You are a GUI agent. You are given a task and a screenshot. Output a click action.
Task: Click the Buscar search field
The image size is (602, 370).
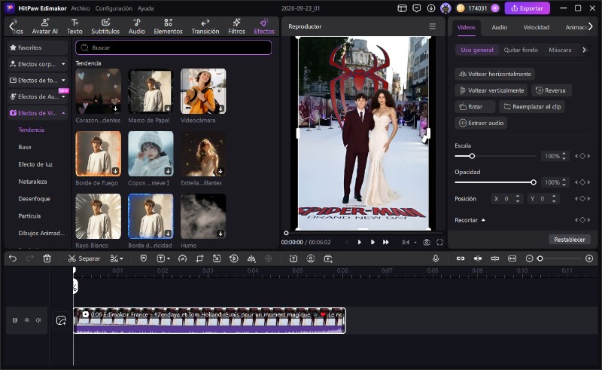[174, 47]
